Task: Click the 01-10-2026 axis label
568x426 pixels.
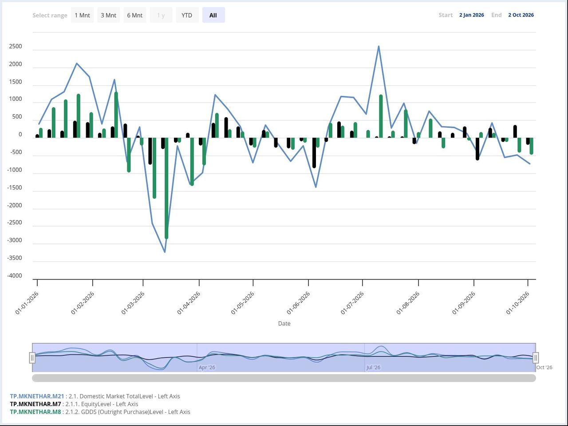Action: click(518, 303)
